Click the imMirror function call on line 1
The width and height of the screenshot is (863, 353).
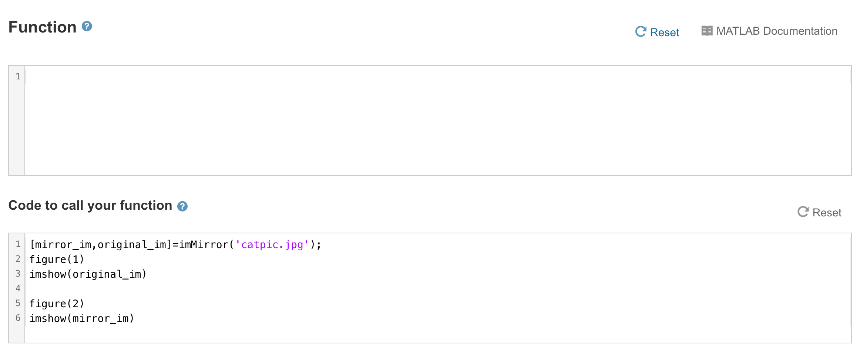pos(205,244)
